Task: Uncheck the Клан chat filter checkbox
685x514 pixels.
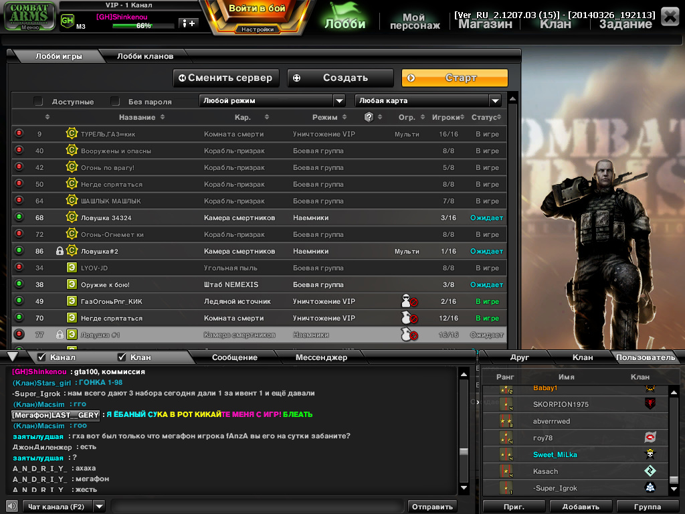Action: click(122, 357)
